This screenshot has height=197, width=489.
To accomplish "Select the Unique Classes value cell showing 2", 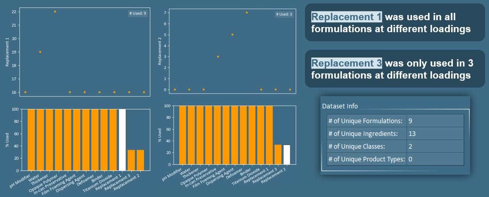I will click(x=435, y=146).
